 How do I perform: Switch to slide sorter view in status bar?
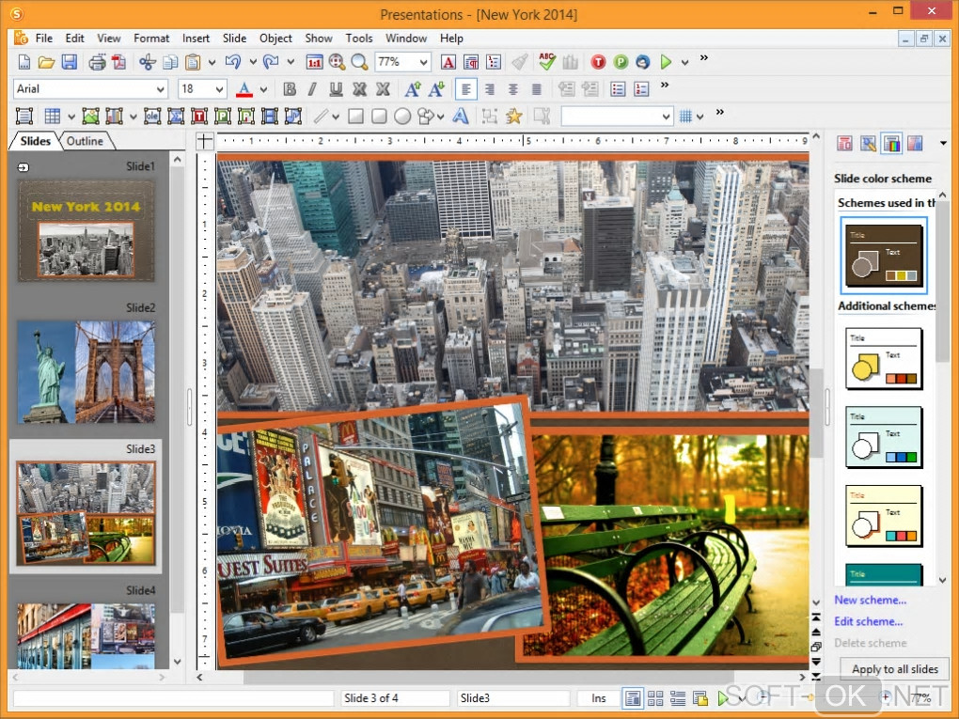[x=655, y=698]
